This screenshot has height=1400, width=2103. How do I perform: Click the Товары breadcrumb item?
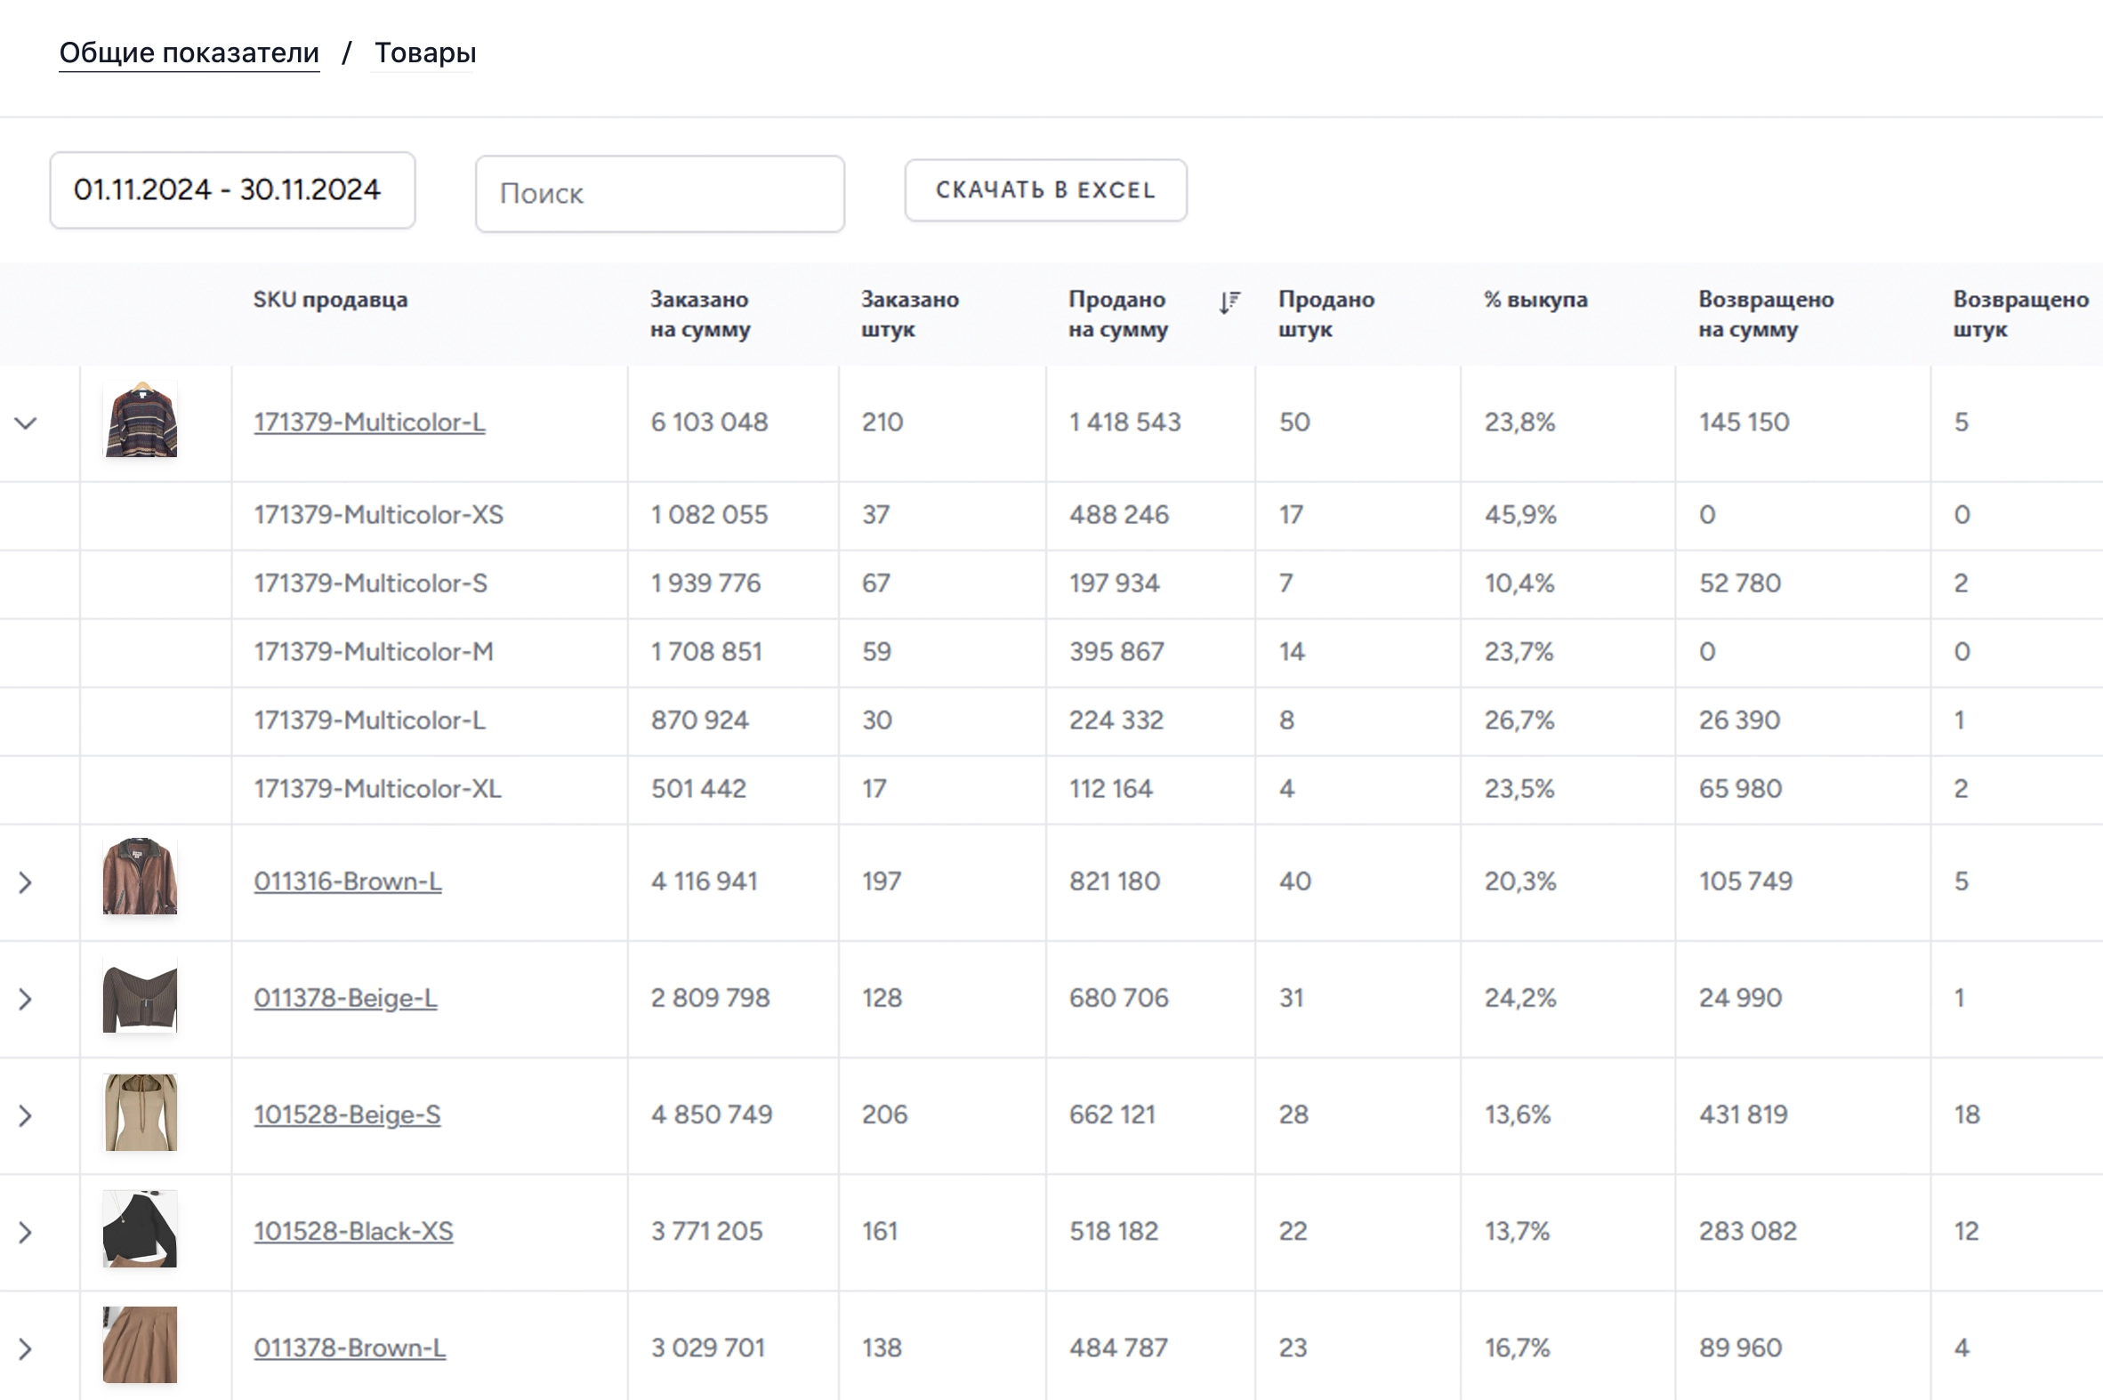pyautogui.click(x=425, y=52)
